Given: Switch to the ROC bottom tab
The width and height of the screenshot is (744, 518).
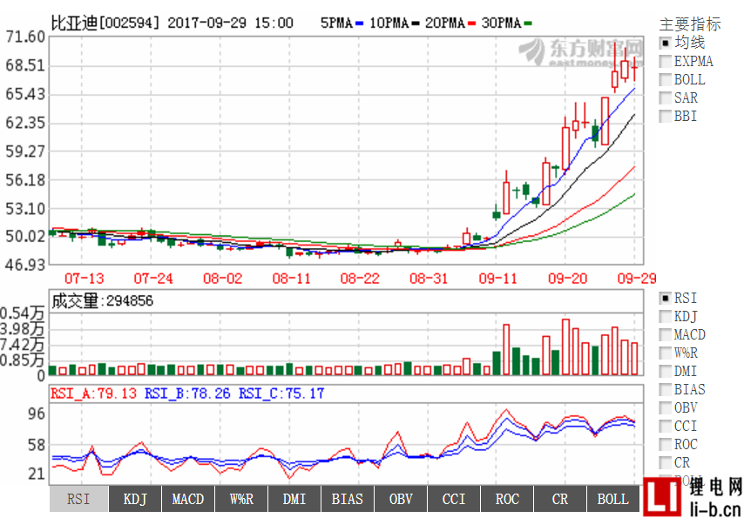Looking at the screenshot, I should pyautogui.click(x=507, y=499).
